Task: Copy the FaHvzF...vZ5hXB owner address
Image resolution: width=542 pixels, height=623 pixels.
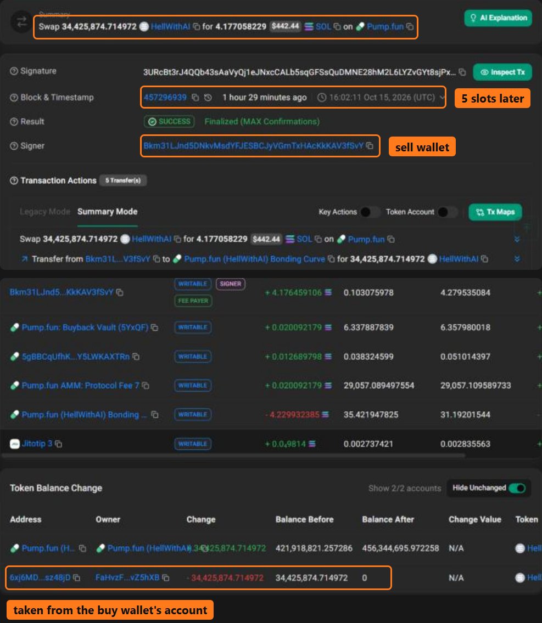Action: coord(165,577)
